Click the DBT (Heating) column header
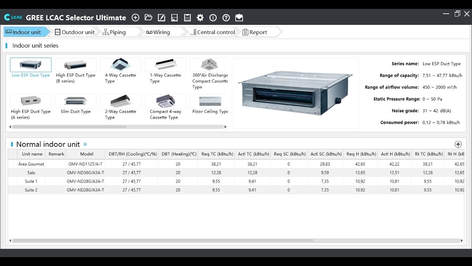The height and width of the screenshot is (266, 472). [x=179, y=154]
